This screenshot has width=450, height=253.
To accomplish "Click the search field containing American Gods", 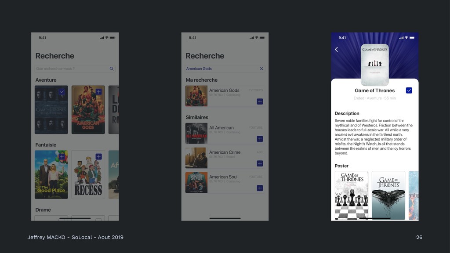I will (x=225, y=69).
